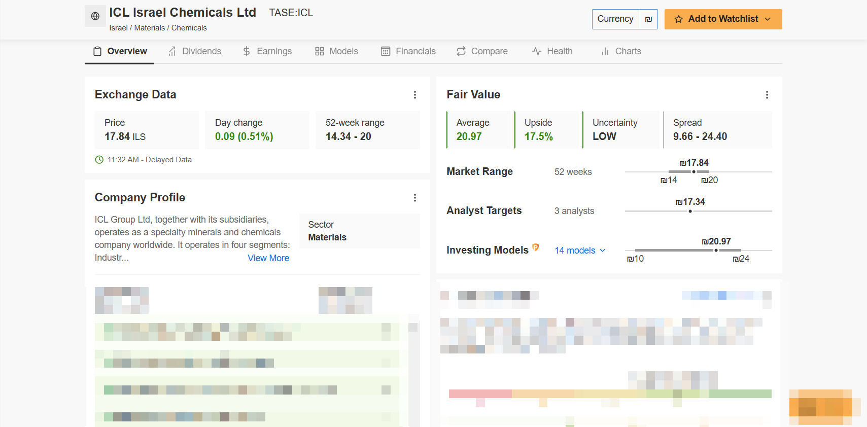This screenshot has width=867, height=427.
Task: Open Exchange Data three-dot menu
Action: (x=415, y=95)
